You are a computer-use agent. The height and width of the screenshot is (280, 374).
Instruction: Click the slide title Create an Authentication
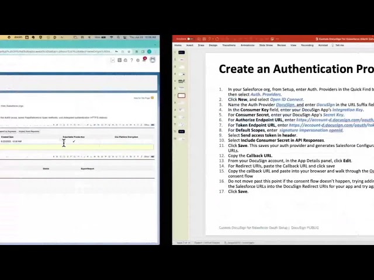pyautogui.click(x=296, y=69)
